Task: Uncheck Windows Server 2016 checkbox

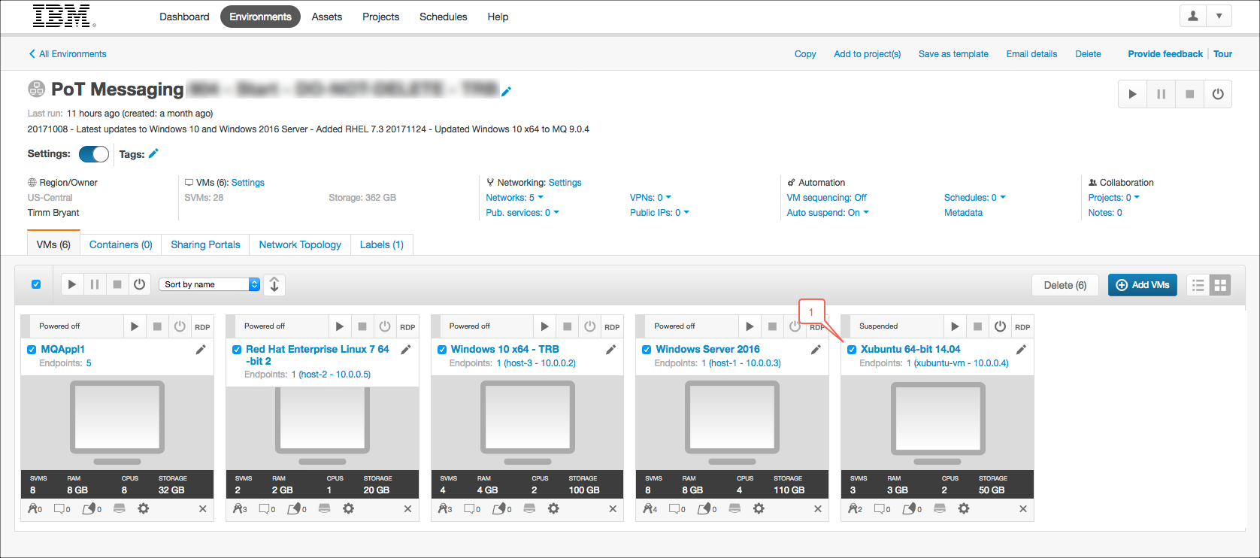Action: [647, 350]
